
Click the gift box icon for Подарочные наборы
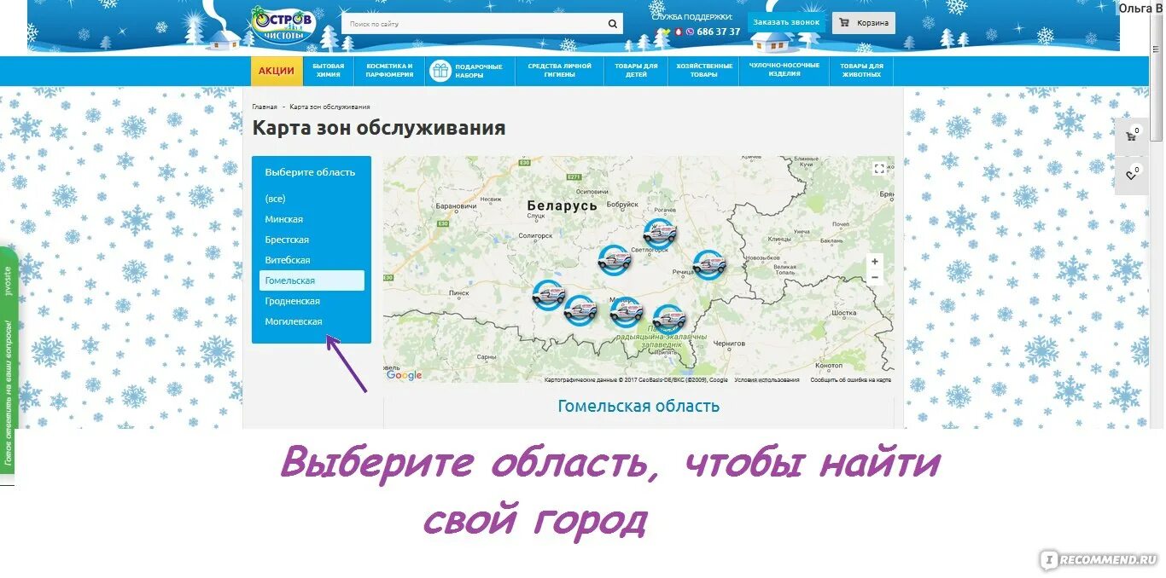(440, 71)
